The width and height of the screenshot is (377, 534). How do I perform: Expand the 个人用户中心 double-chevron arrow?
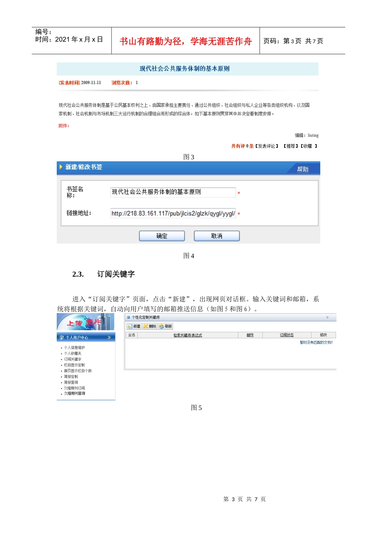click(x=109, y=337)
